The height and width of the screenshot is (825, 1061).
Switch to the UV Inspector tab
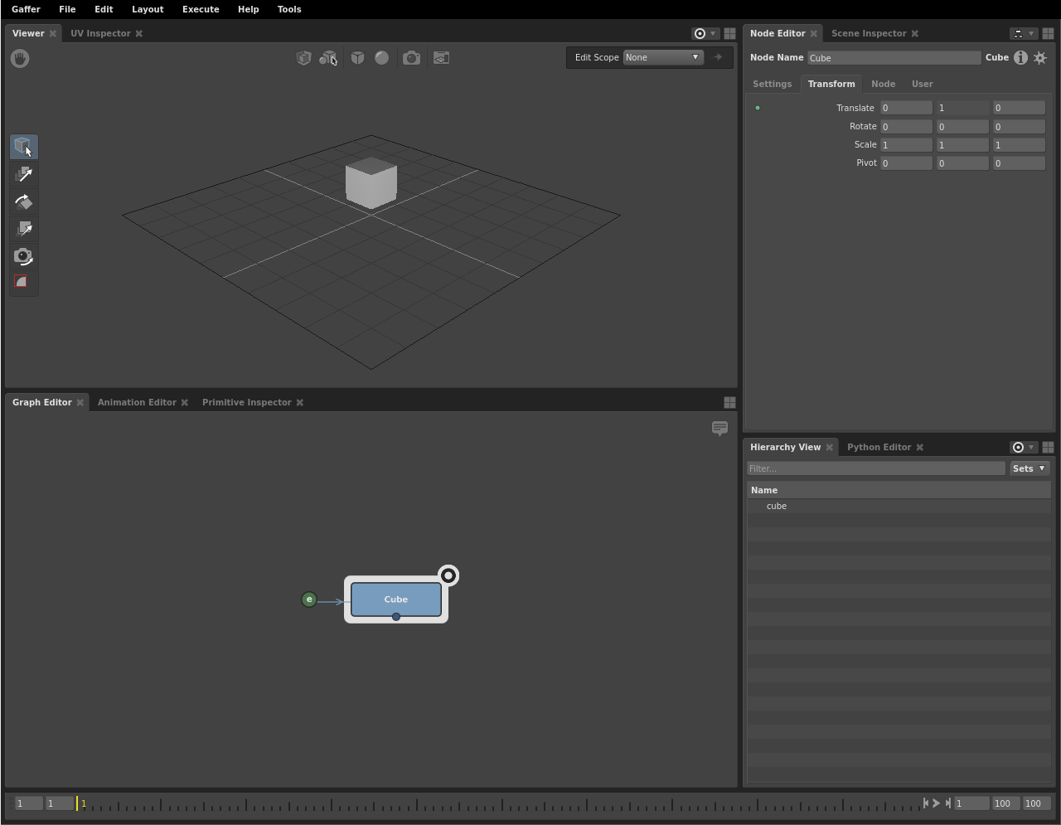point(100,33)
